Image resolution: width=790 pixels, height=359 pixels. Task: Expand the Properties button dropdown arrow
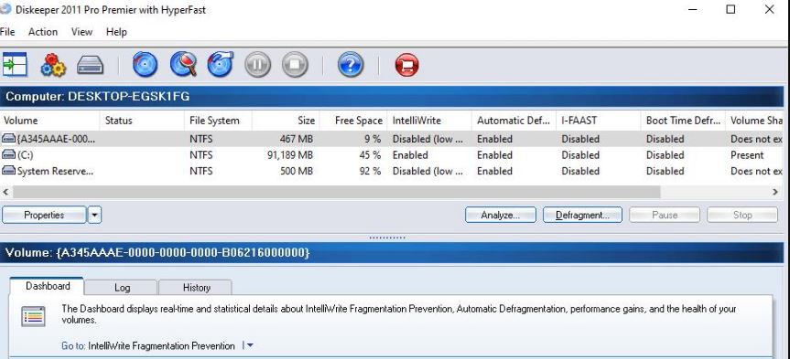[94, 216]
